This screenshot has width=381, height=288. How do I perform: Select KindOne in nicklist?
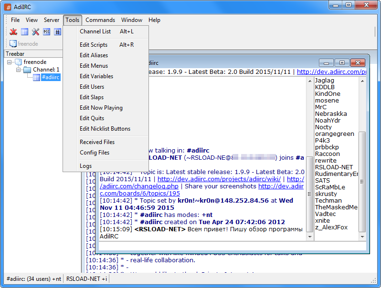point(328,94)
